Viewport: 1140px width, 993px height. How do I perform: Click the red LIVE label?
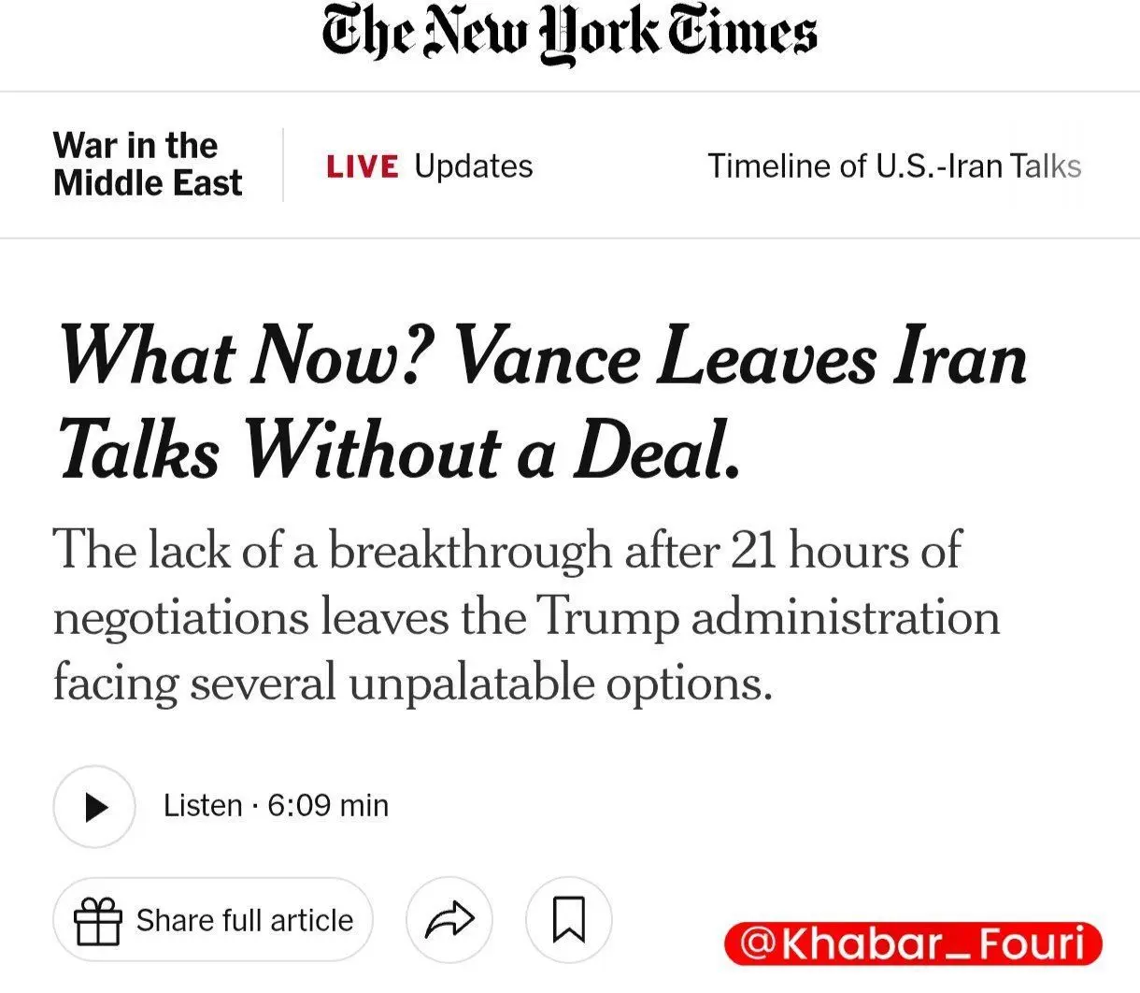click(362, 166)
